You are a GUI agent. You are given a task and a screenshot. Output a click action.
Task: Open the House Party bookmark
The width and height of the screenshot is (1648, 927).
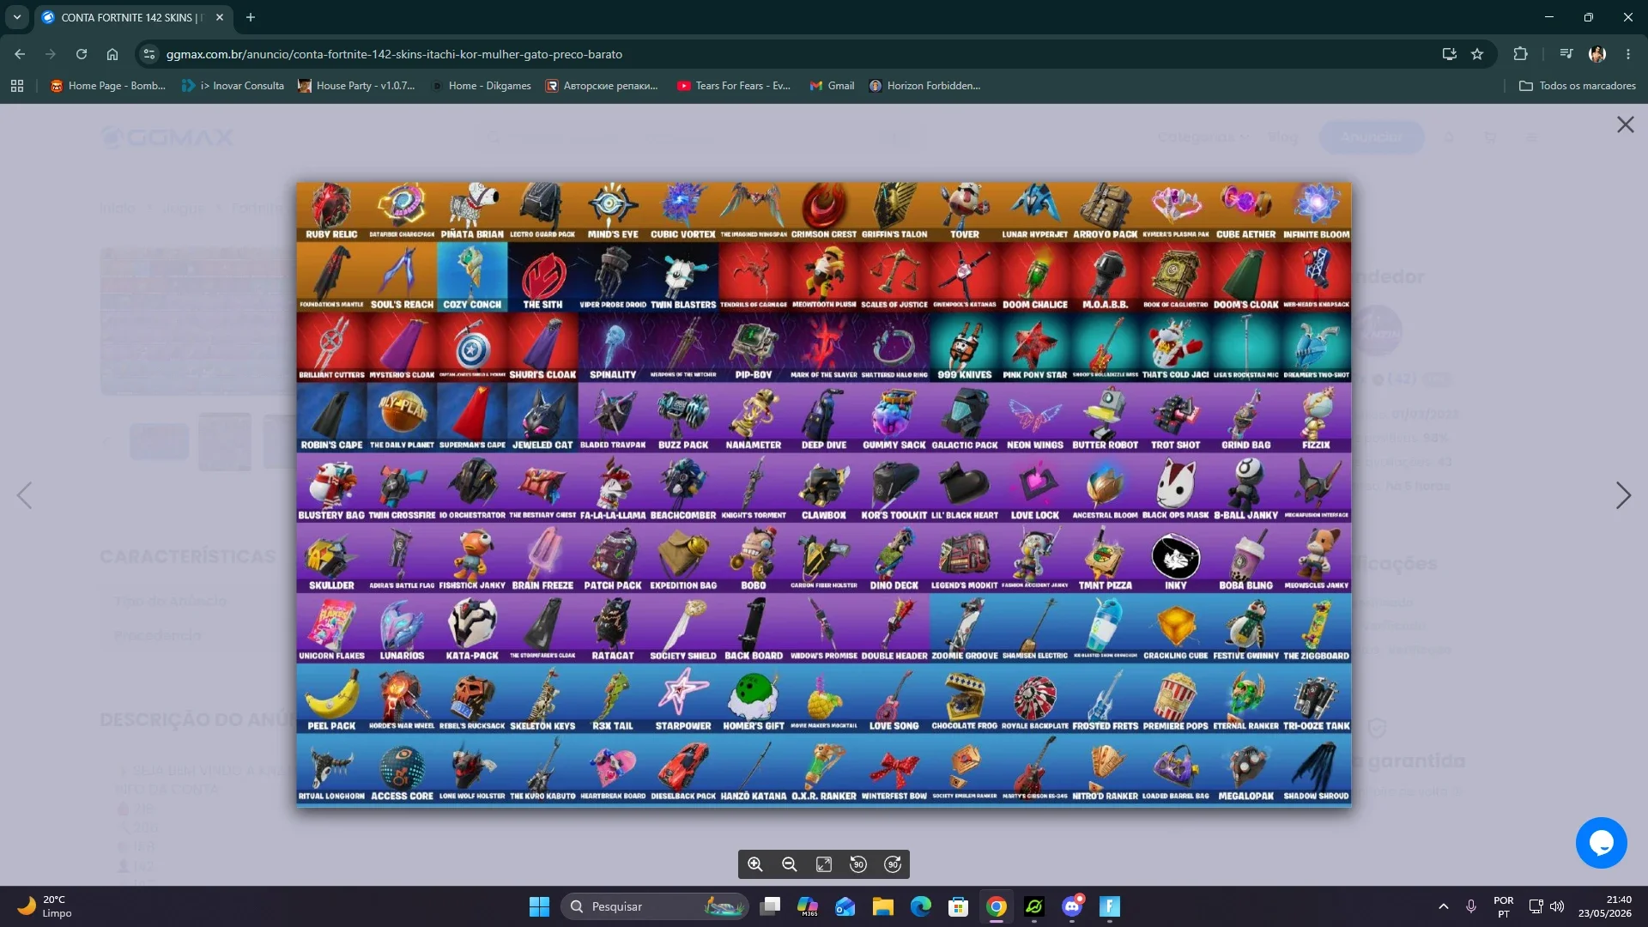pyautogui.click(x=356, y=86)
